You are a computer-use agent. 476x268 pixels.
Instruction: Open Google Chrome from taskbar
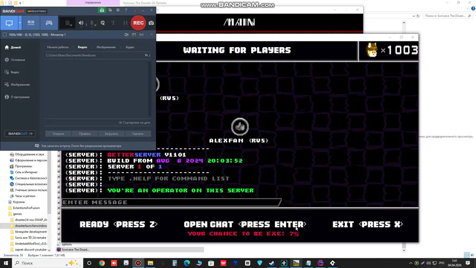(x=102, y=263)
